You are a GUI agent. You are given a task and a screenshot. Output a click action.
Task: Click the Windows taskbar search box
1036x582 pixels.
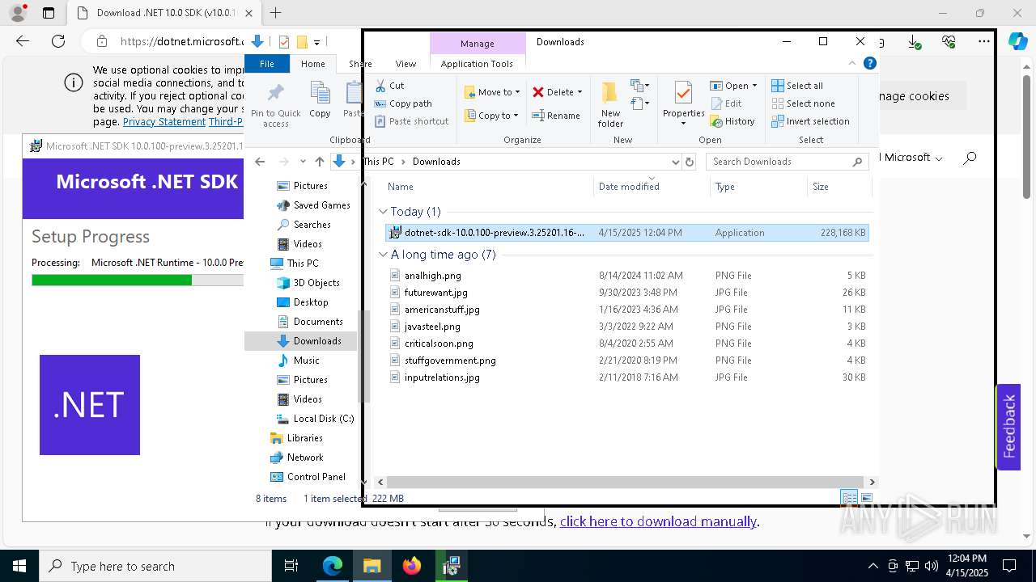(155, 566)
